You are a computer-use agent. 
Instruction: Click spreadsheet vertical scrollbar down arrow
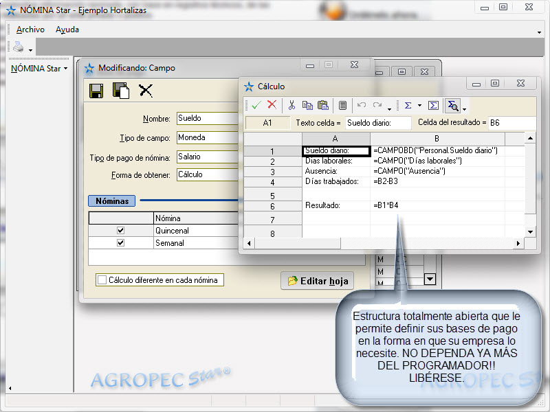[x=530, y=231]
